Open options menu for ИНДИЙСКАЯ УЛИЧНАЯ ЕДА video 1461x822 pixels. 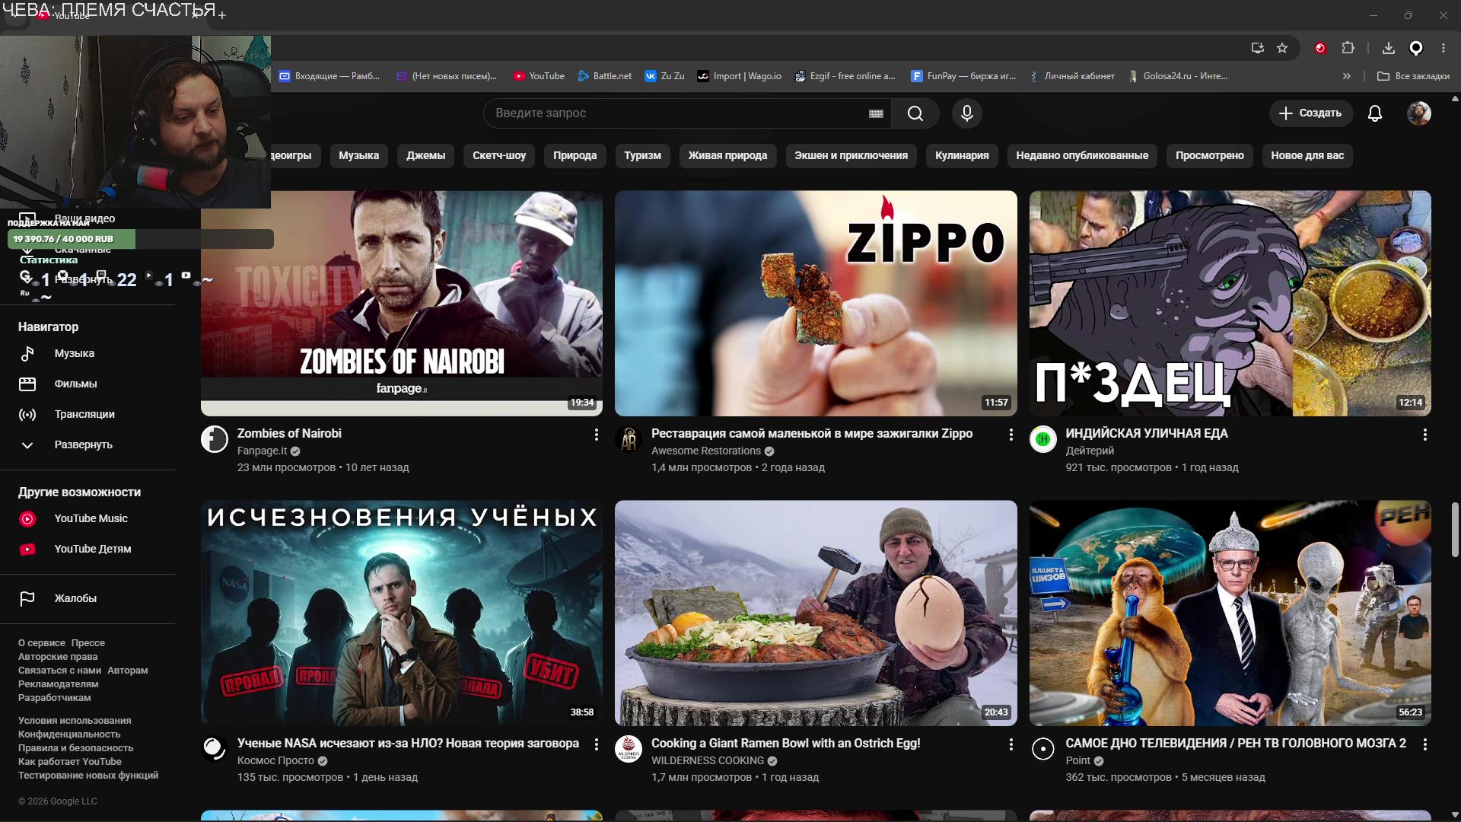(x=1424, y=435)
